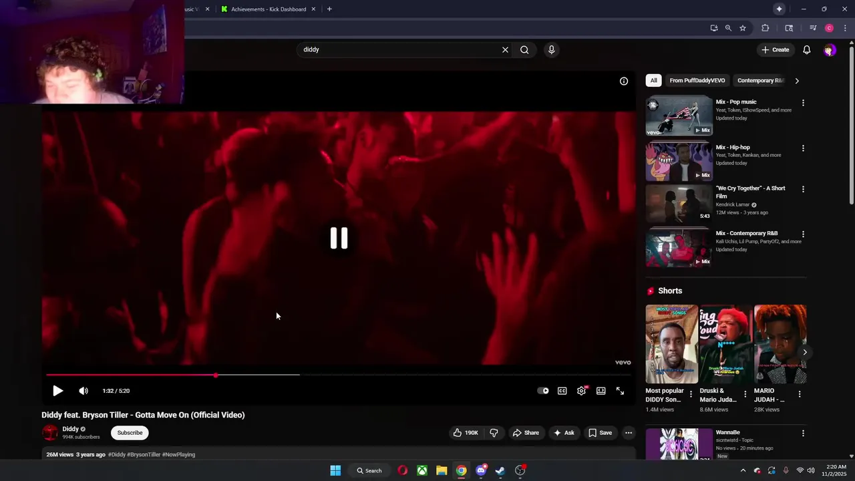This screenshot has width=855, height=481.
Task: Close the Achievements - Kick Dashboard tab
Action: [x=313, y=9]
